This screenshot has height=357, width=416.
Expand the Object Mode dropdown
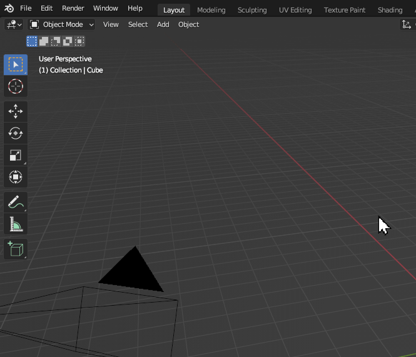point(62,24)
